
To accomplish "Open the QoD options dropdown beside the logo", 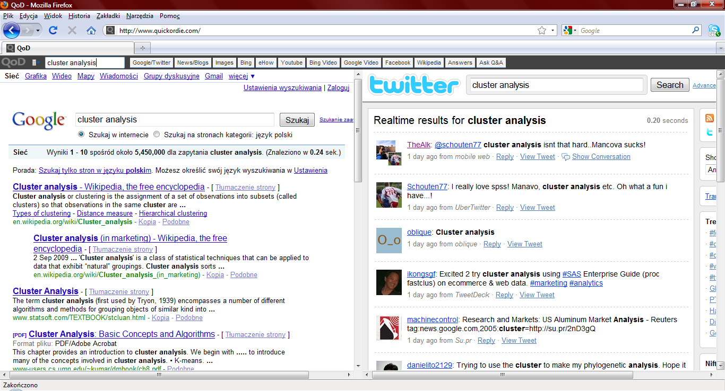I will 36,63.
